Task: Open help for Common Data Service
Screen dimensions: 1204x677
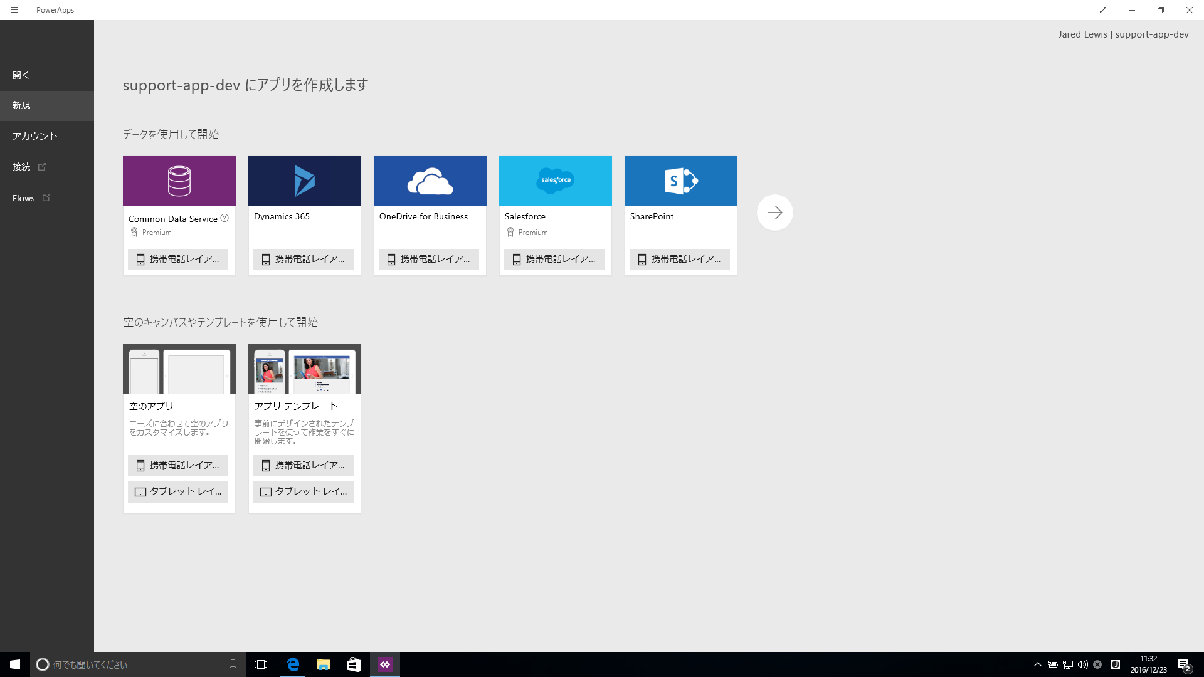Action: [x=224, y=218]
